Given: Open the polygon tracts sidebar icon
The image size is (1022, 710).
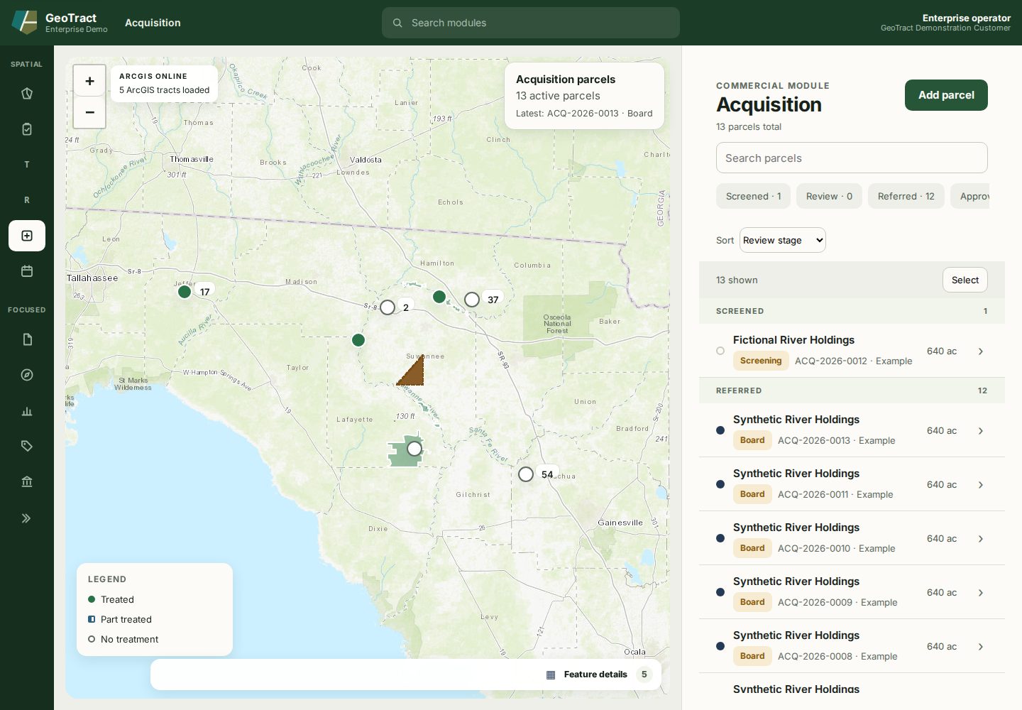Looking at the screenshot, I should click(x=27, y=94).
